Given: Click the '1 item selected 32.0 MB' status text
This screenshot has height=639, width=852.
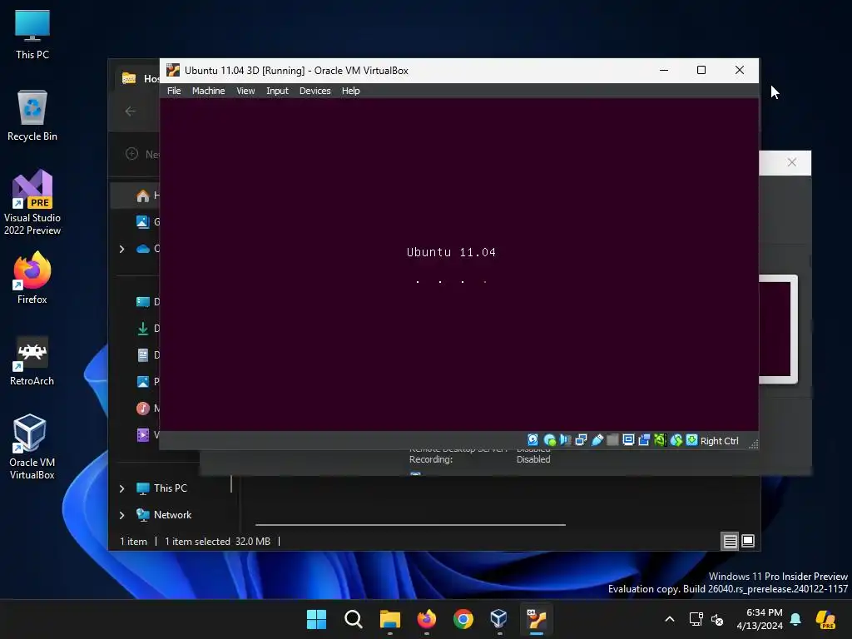Looking at the screenshot, I should pyautogui.click(x=217, y=541).
